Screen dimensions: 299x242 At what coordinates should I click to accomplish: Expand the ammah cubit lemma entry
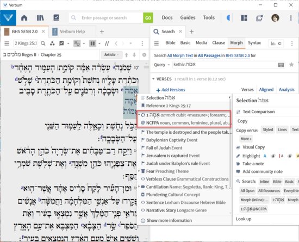click(x=139, y=115)
